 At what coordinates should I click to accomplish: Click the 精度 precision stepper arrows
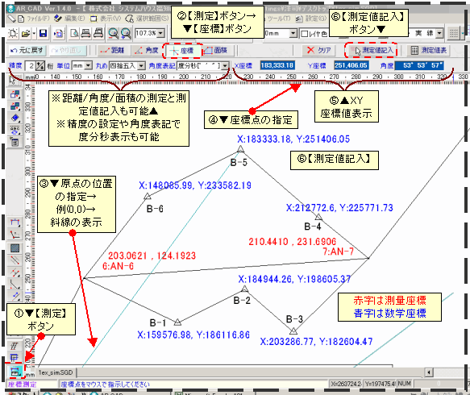(40, 65)
